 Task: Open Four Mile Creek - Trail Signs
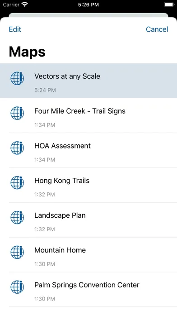coord(88,115)
